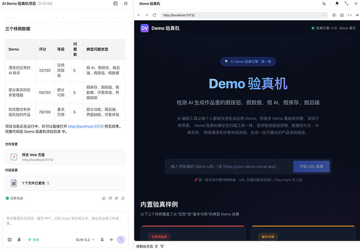
Task: Click the notification bell icon
Action: [x=337, y=4]
